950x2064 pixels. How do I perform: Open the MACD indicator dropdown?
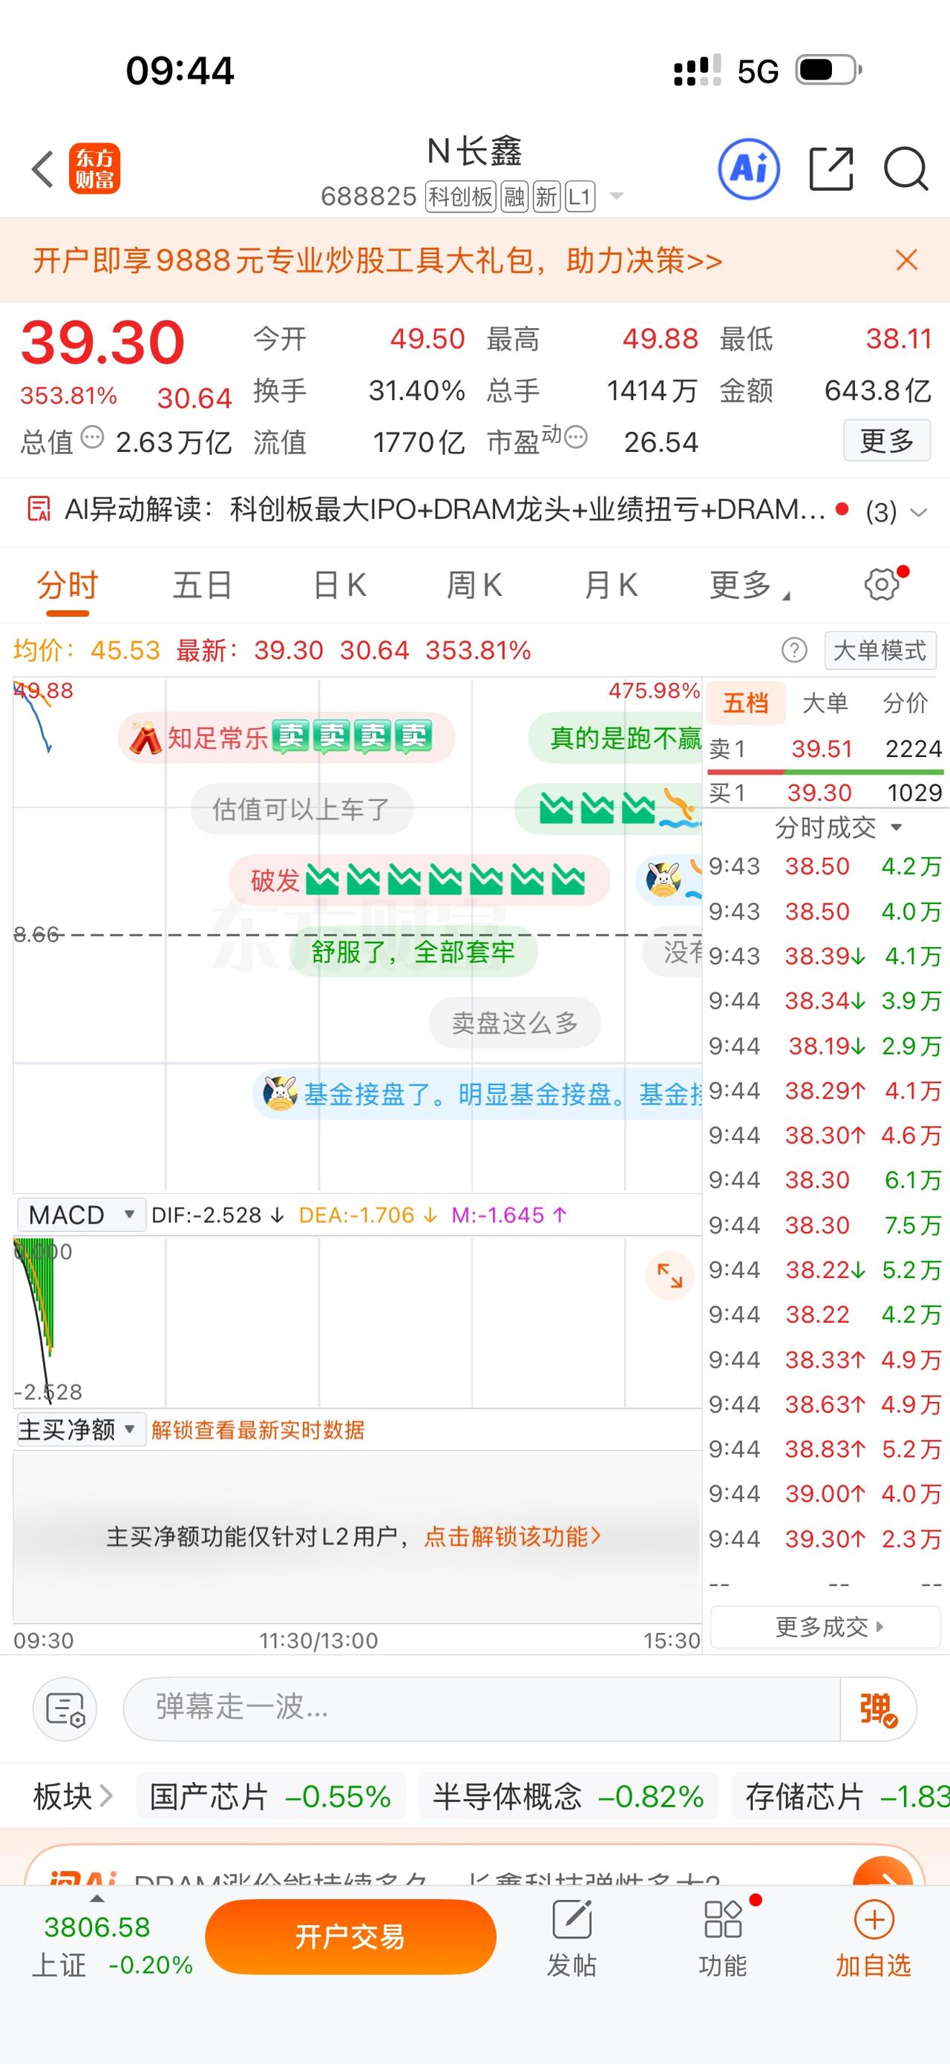click(81, 1215)
